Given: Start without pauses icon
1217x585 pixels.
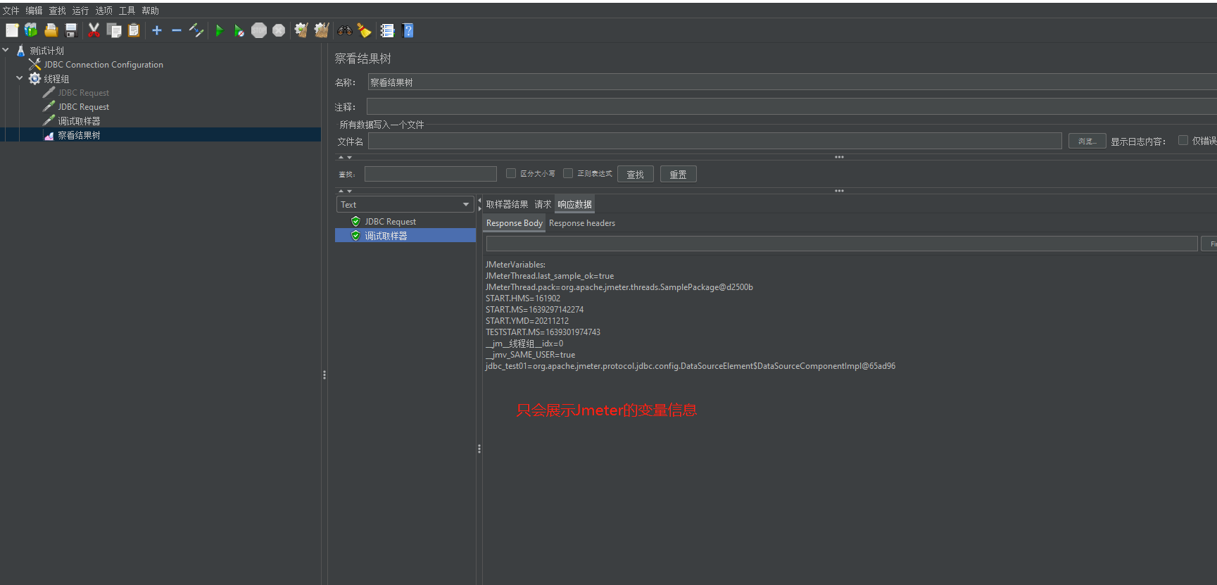Looking at the screenshot, I should pyautogui.click(x=239, y=30).
